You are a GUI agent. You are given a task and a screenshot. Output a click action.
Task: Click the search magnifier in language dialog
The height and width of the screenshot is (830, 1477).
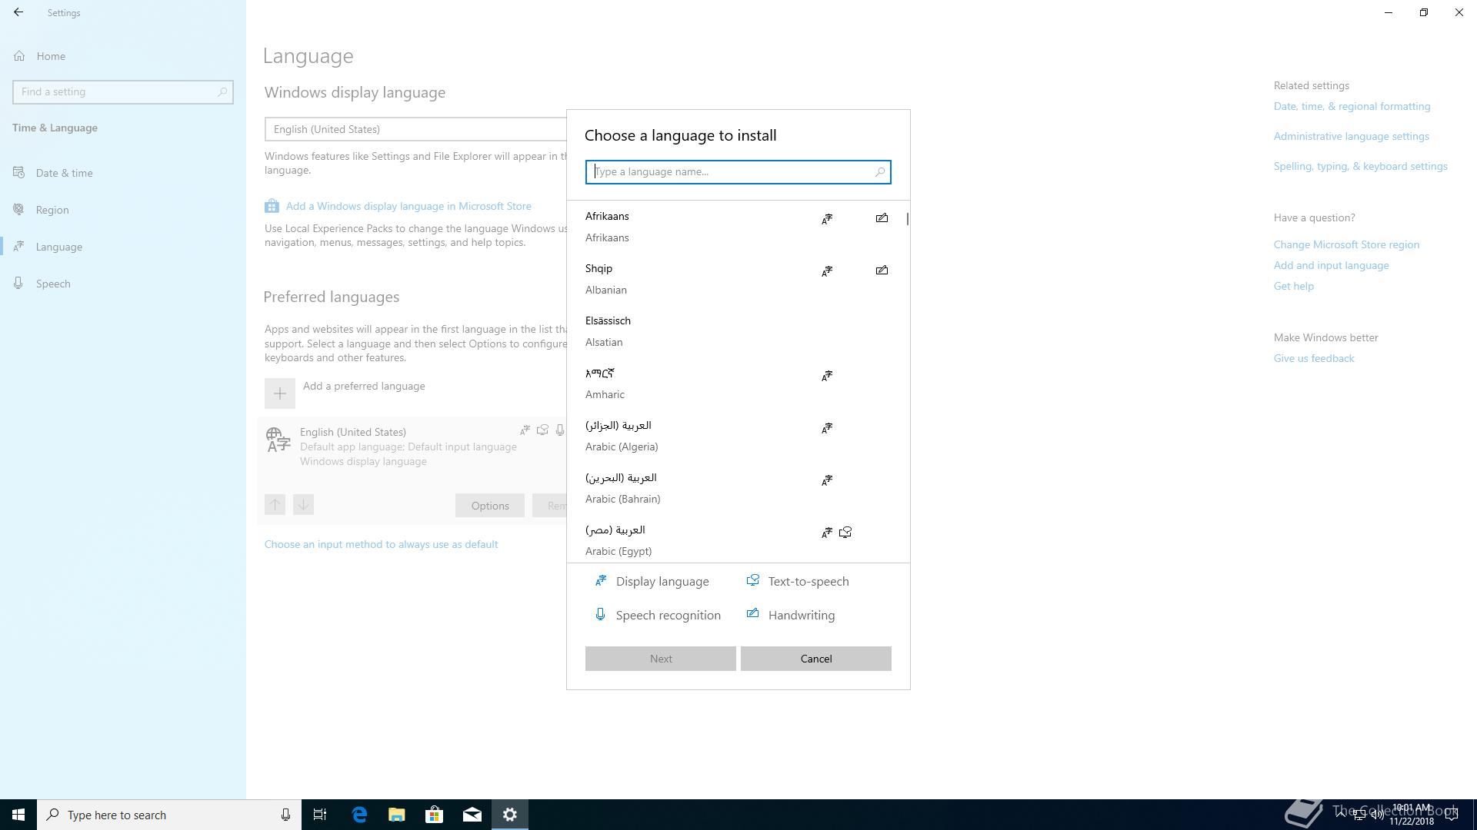[x=879, y=172]
